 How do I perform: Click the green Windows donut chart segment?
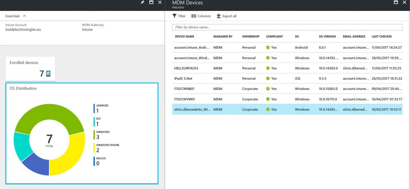coord(48,112)
